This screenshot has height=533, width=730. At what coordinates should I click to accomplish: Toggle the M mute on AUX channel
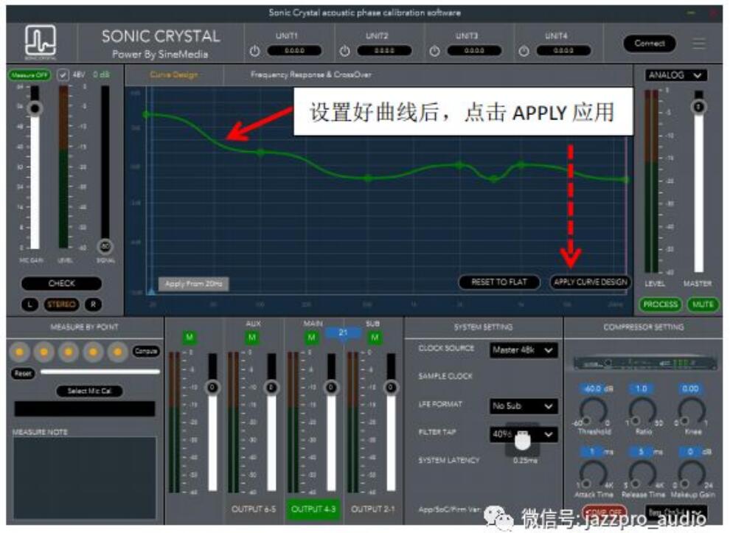click(x=252, y=337)
